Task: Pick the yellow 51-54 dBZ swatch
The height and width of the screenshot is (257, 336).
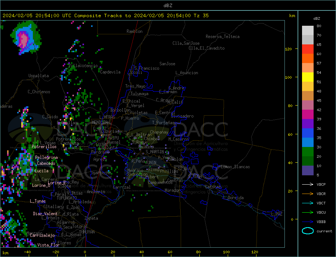Action: click(x=308, y=77)
